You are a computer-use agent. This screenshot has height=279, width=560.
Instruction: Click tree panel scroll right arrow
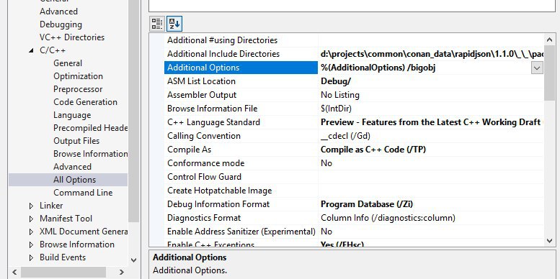pos(121,273)
